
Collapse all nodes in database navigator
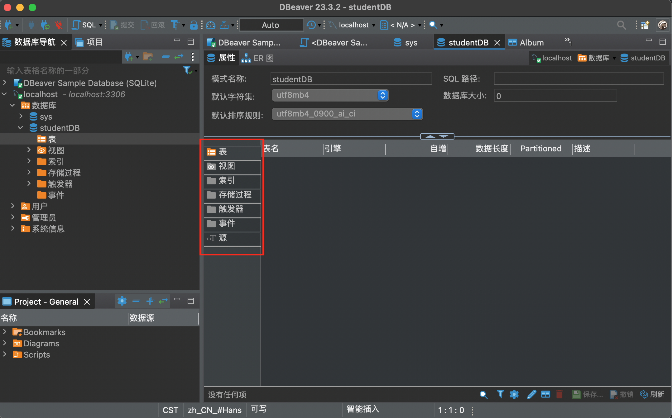point(166,57)
